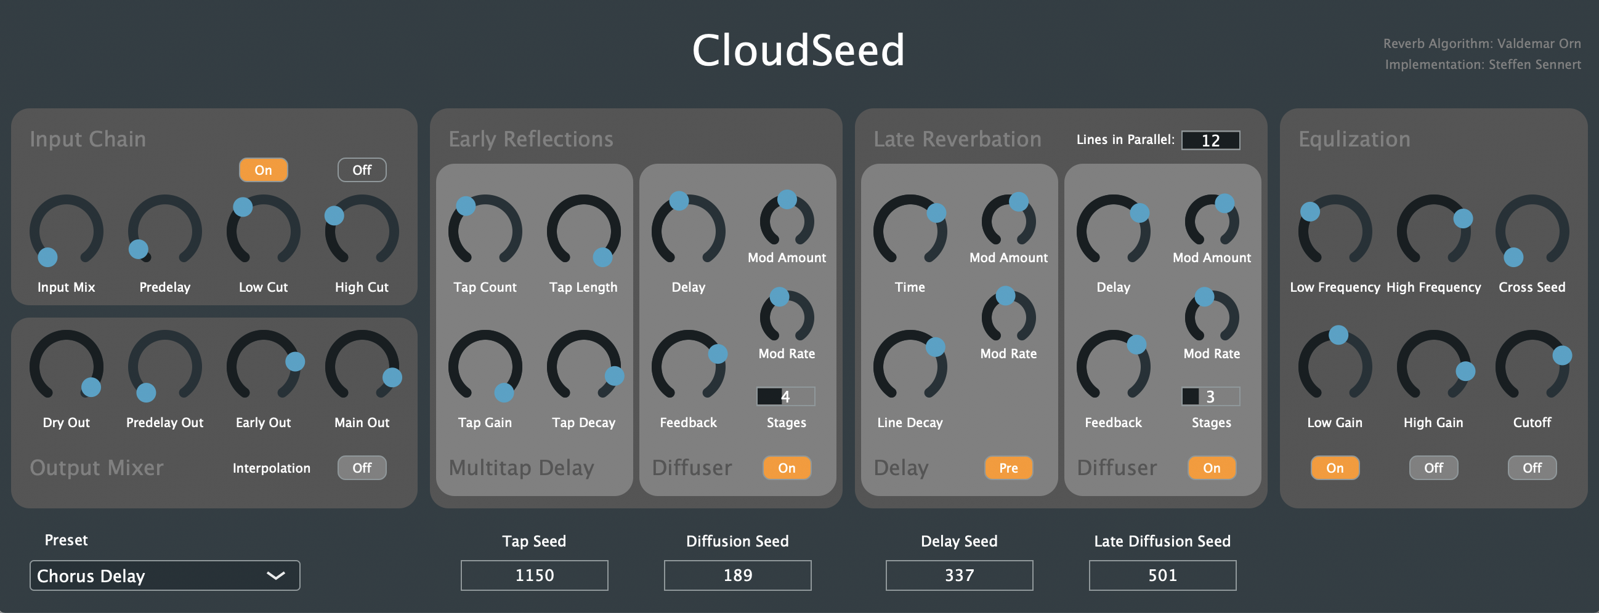The image size is (1599, 613).
Task: Change the Lines in Parallel value
Action: [1210, 140]
